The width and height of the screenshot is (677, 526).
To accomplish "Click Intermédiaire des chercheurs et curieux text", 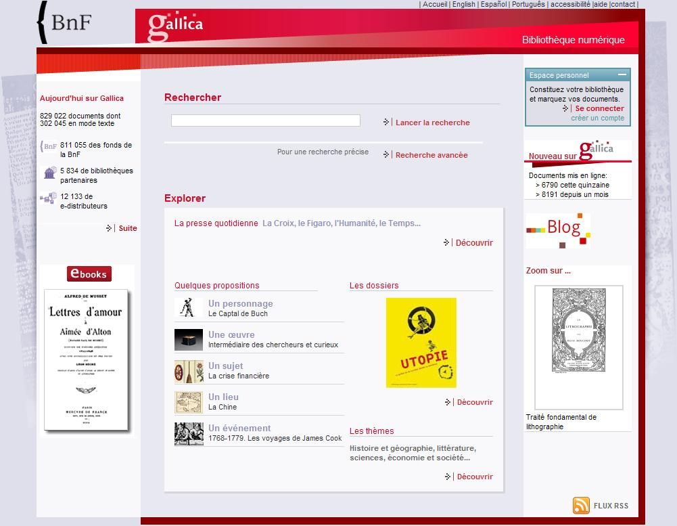I will tap(273, 345).
